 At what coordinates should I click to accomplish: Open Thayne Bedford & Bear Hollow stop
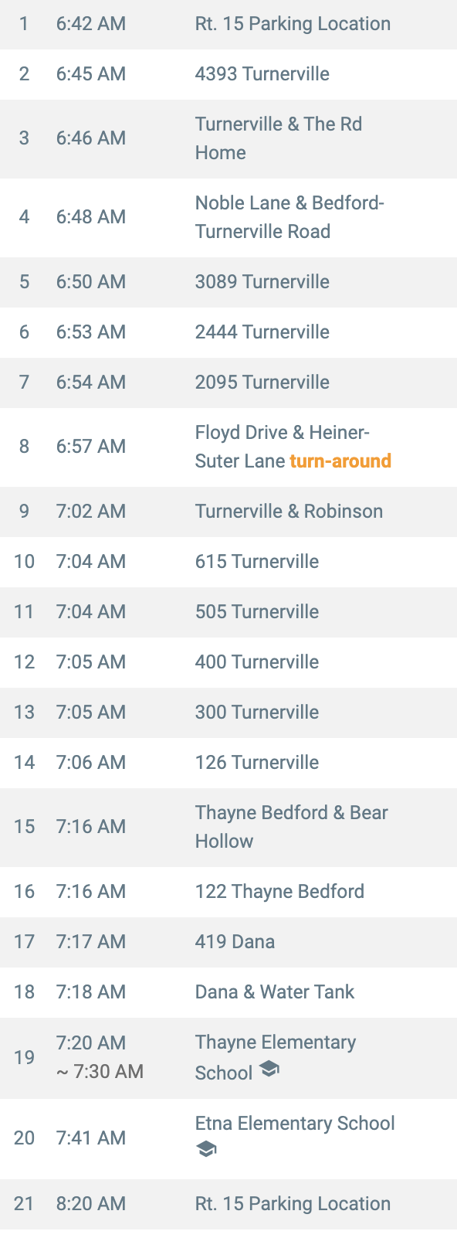click(x=228, y=828)
